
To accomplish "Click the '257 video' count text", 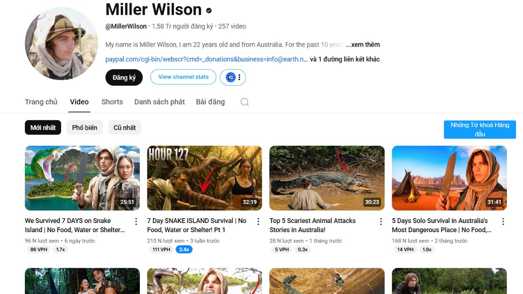I will pos(232,26).
